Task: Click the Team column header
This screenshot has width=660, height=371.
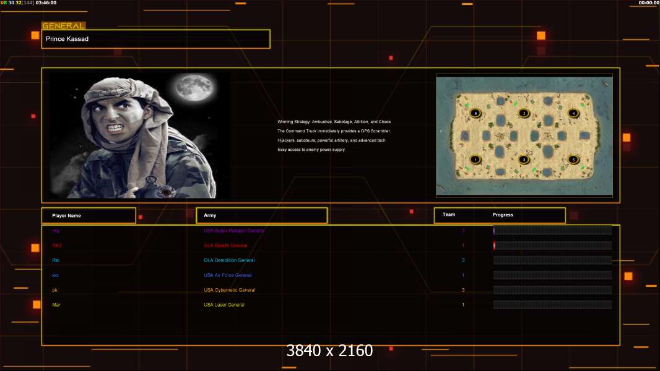Action: pos(449,215)
